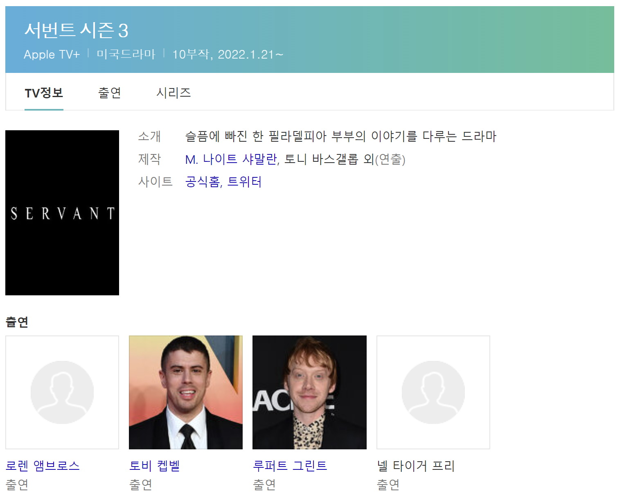
Task: Click 로렌 앰브로스 placeholder avatar
Action: pyautogui.click(x=62, y=392)
